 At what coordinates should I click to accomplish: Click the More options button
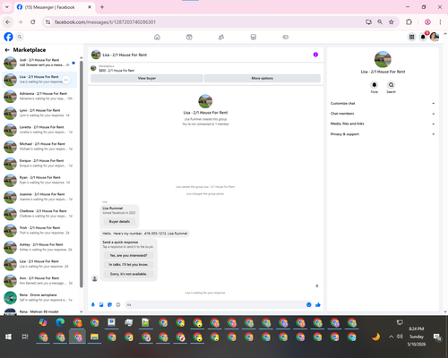[263, 78]
